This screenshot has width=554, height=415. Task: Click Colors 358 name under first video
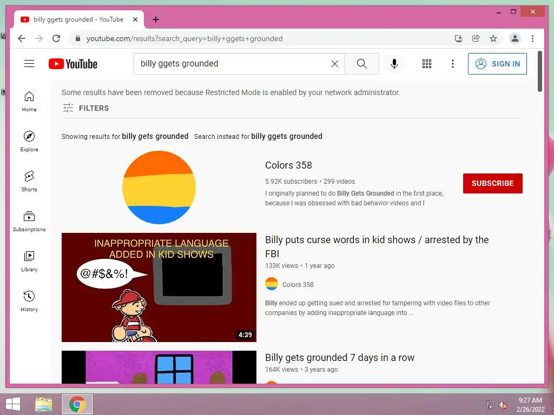point(298,284)
